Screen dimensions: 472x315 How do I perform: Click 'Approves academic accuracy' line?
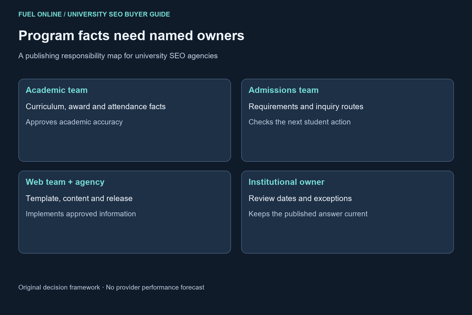coord(74,122)
